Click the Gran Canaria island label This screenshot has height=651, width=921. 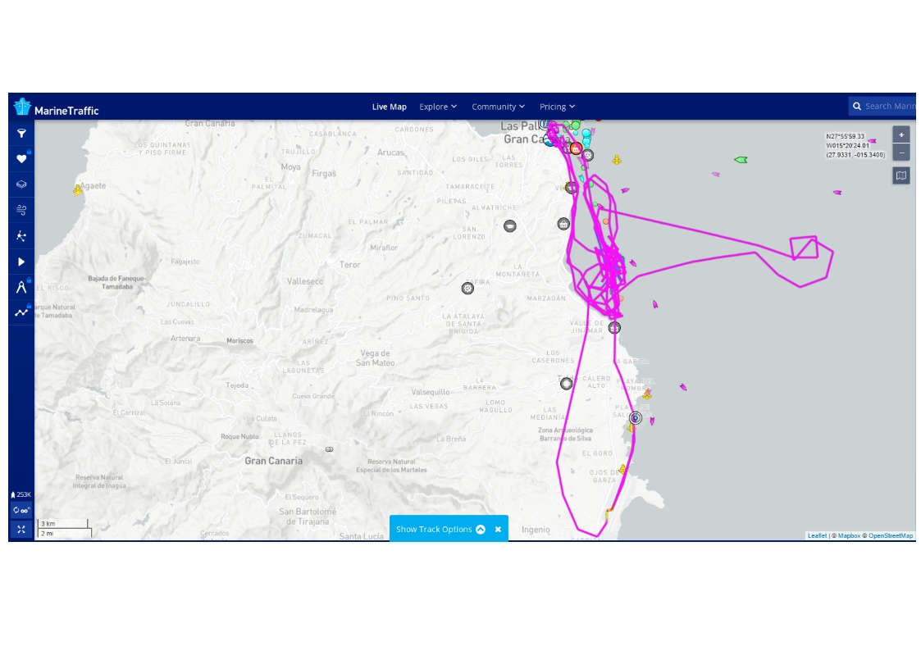[x=274, y=461]
